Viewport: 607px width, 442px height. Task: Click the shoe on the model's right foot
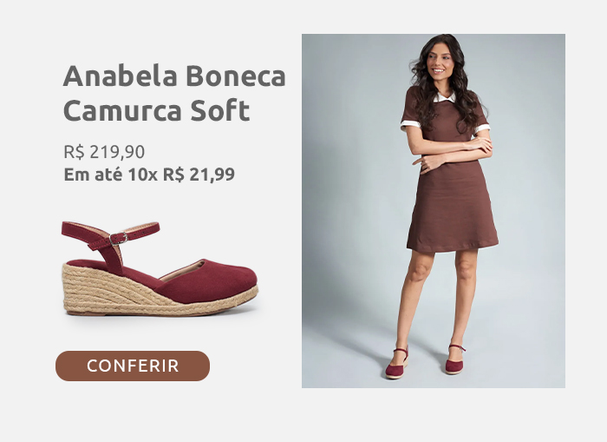coord(396,364)
